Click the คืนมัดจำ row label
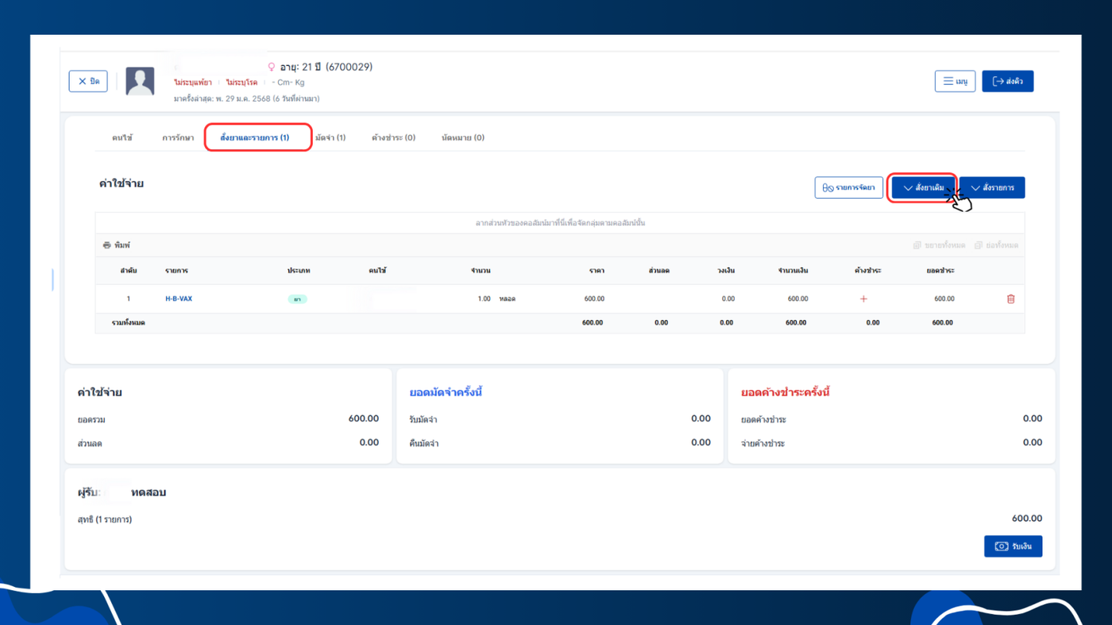This screenshot has height=625, width=1112. (424, 443)
